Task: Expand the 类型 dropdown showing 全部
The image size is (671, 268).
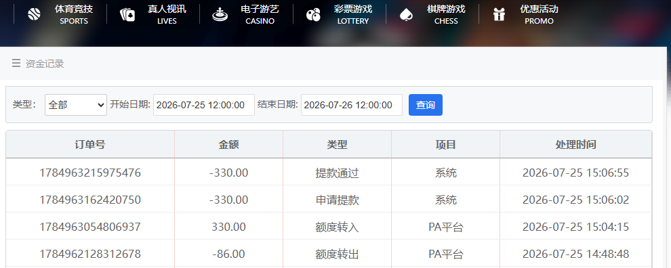Action: pos(76,105)
